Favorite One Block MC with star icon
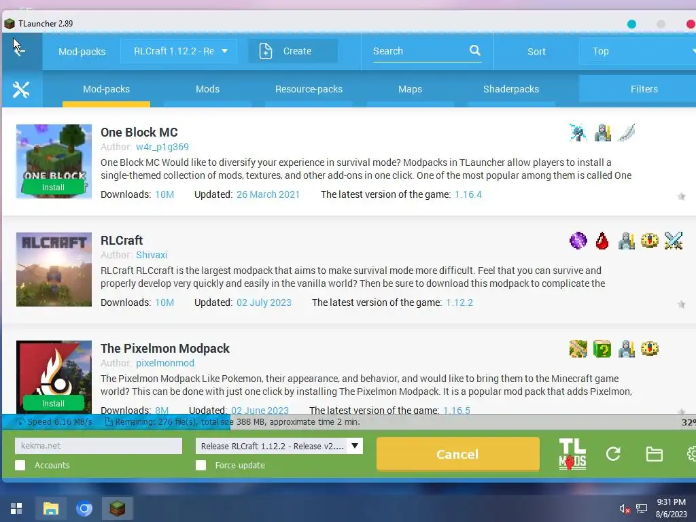The image size is (696, 522). pos(681,196)
